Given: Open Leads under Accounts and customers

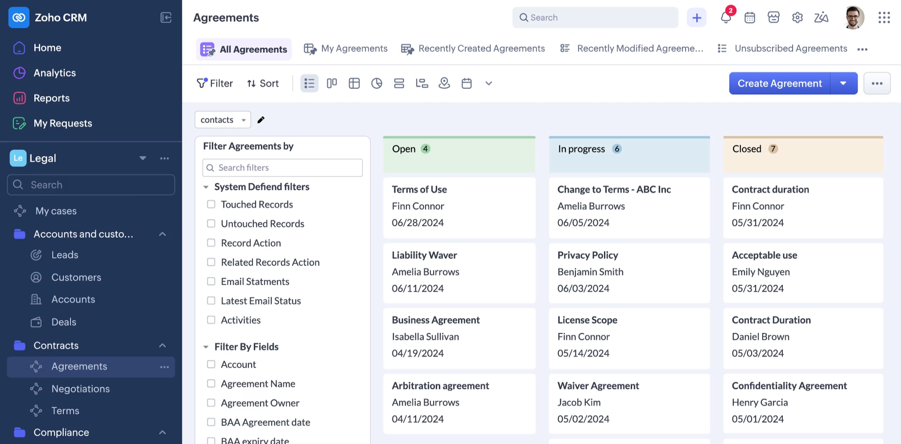Looking at the screenshot, I should click(65, 255).
